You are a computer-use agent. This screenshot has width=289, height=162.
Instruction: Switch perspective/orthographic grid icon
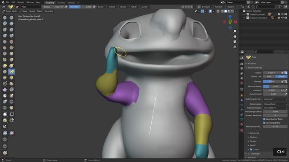click(x=235, y=47)
